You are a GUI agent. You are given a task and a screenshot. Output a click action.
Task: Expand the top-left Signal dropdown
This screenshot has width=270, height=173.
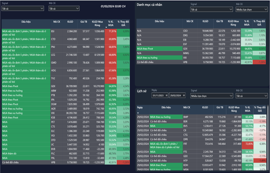42,9
